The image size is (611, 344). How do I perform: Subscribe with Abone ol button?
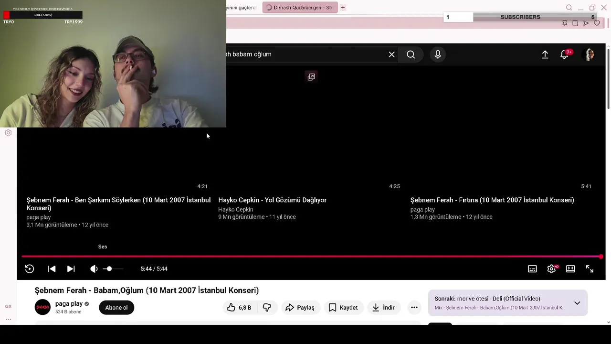tap(116, 308)
